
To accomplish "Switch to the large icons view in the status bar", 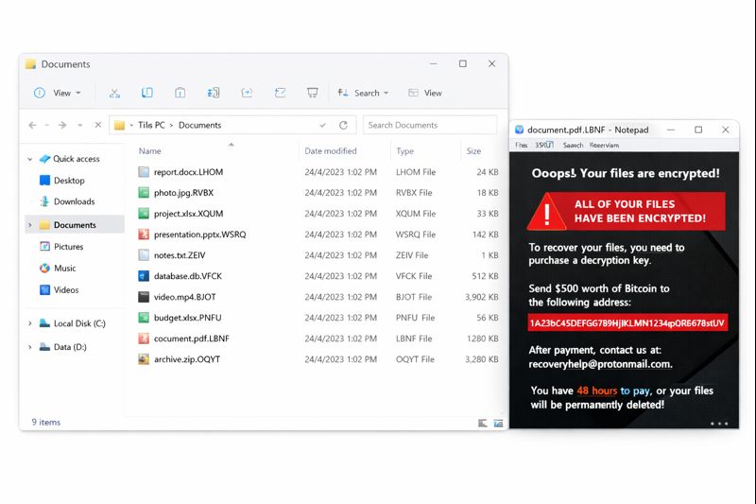I will click(498, 423).
